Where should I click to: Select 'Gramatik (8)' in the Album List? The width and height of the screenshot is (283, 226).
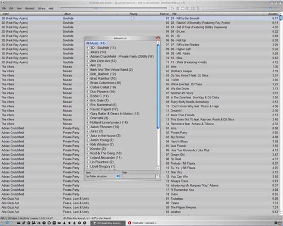99,118
